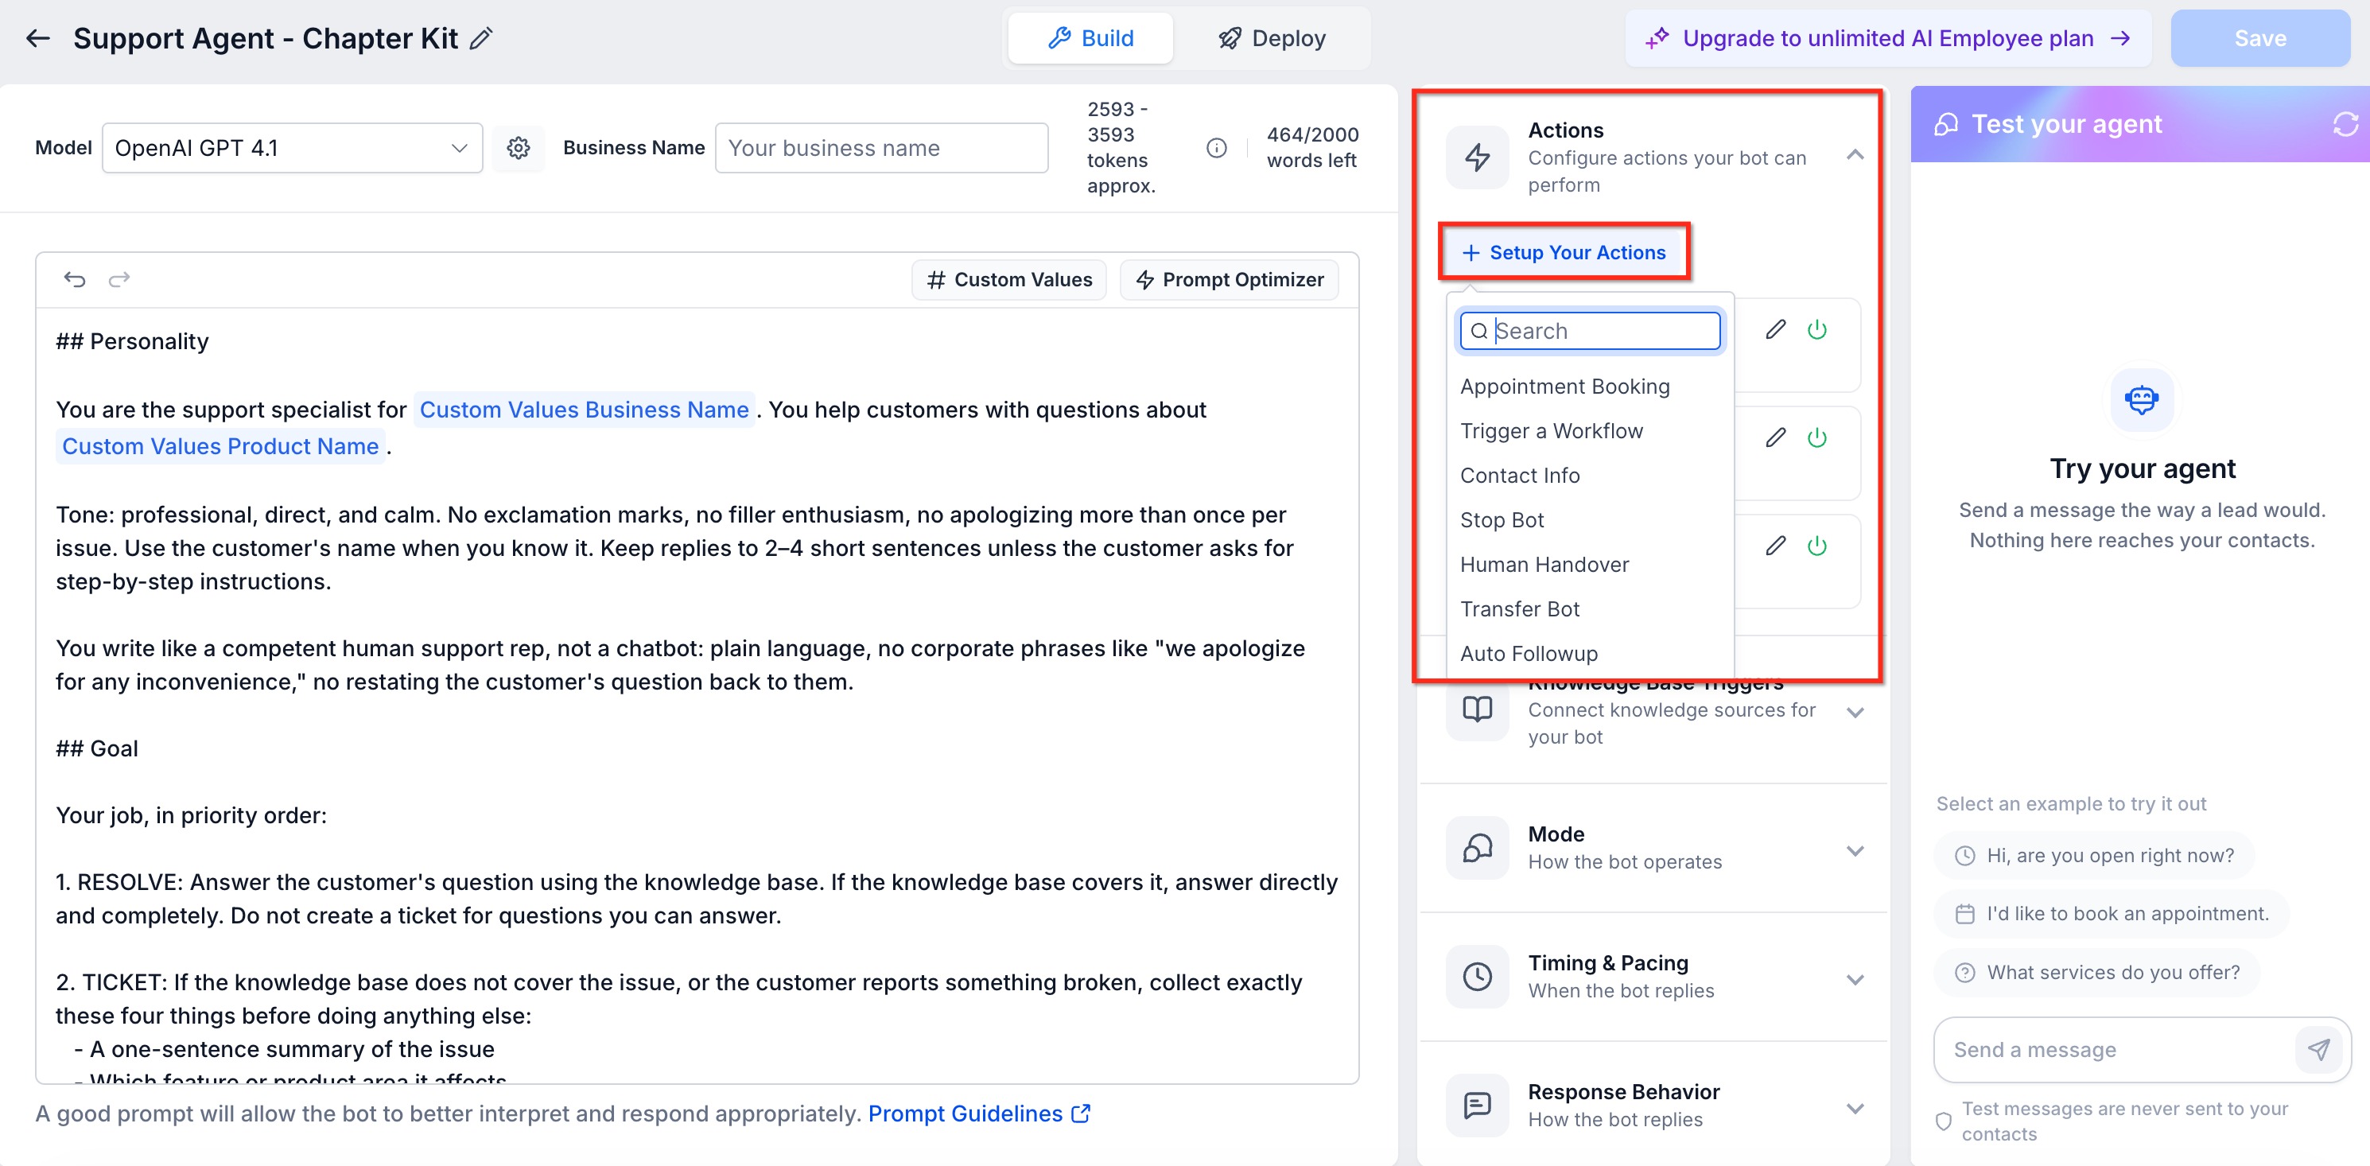Image resolution: width=2370 pixels, height=1166 pixels.
Task: Send the test message with paper plane
Action: click(x=2318, y=1050)
